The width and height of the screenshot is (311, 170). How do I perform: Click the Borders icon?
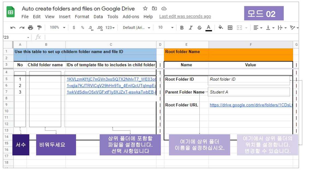(x=230, y=28)
